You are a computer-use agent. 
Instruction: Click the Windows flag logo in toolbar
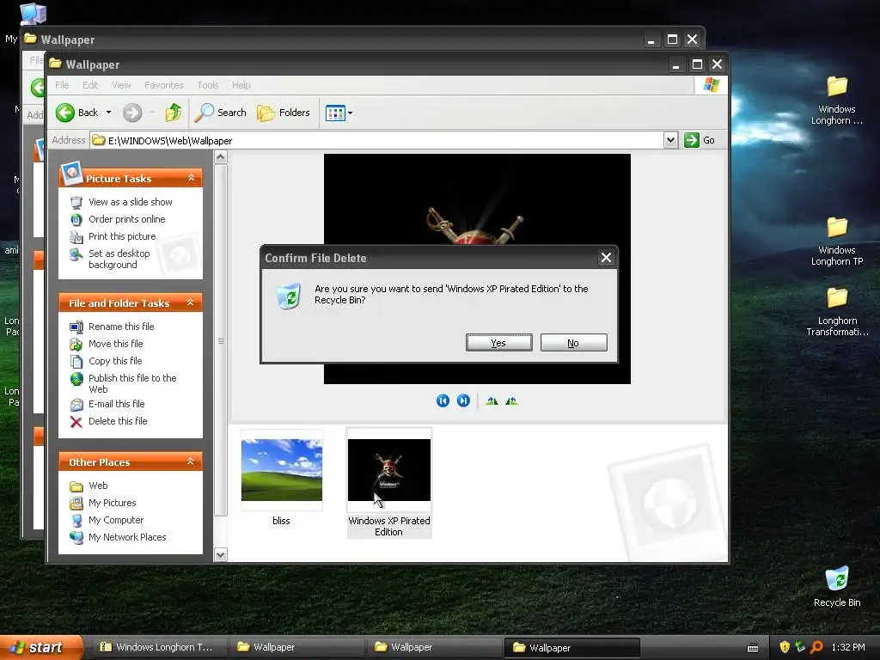pyautogui.click(x=711, y=85)
